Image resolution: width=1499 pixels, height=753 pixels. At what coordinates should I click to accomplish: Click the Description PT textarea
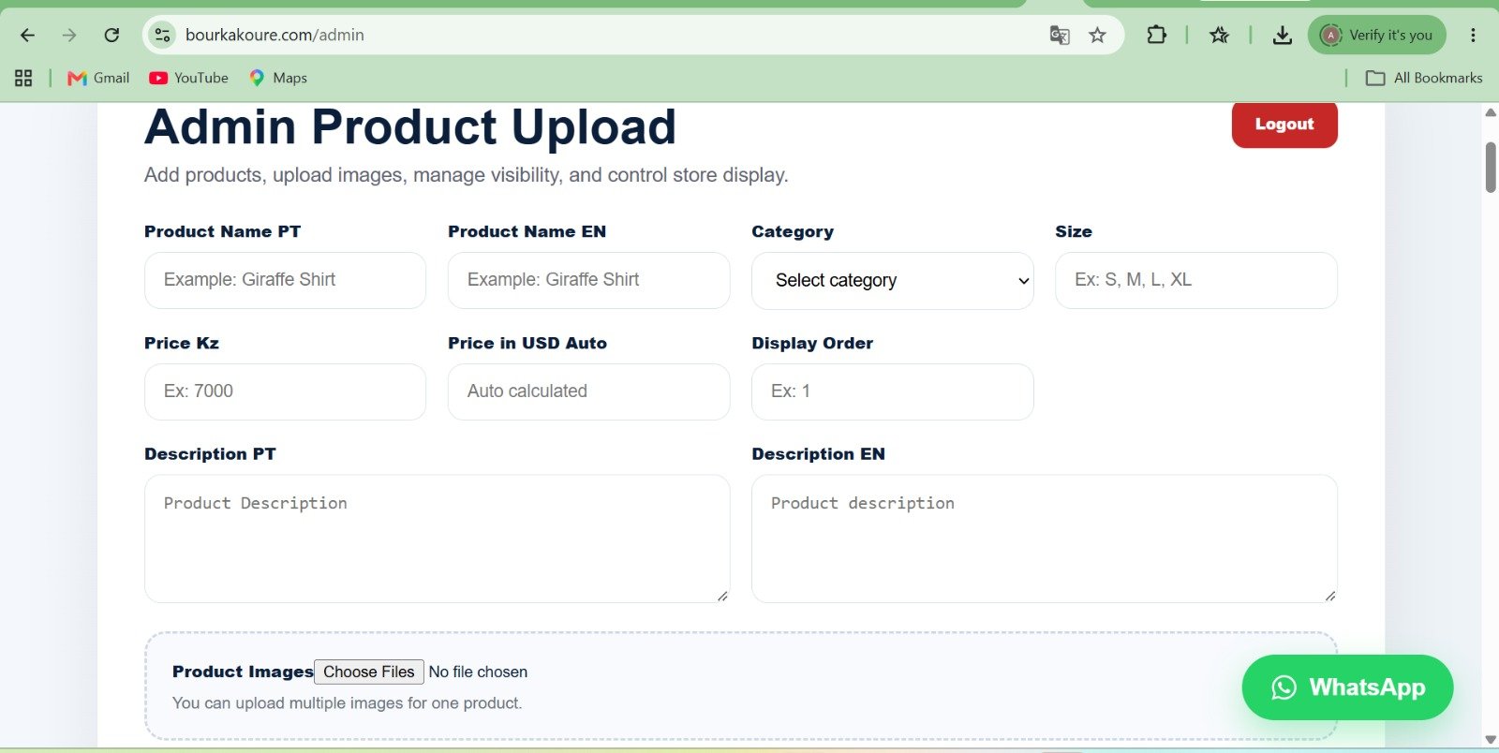[x=437, y=539]
